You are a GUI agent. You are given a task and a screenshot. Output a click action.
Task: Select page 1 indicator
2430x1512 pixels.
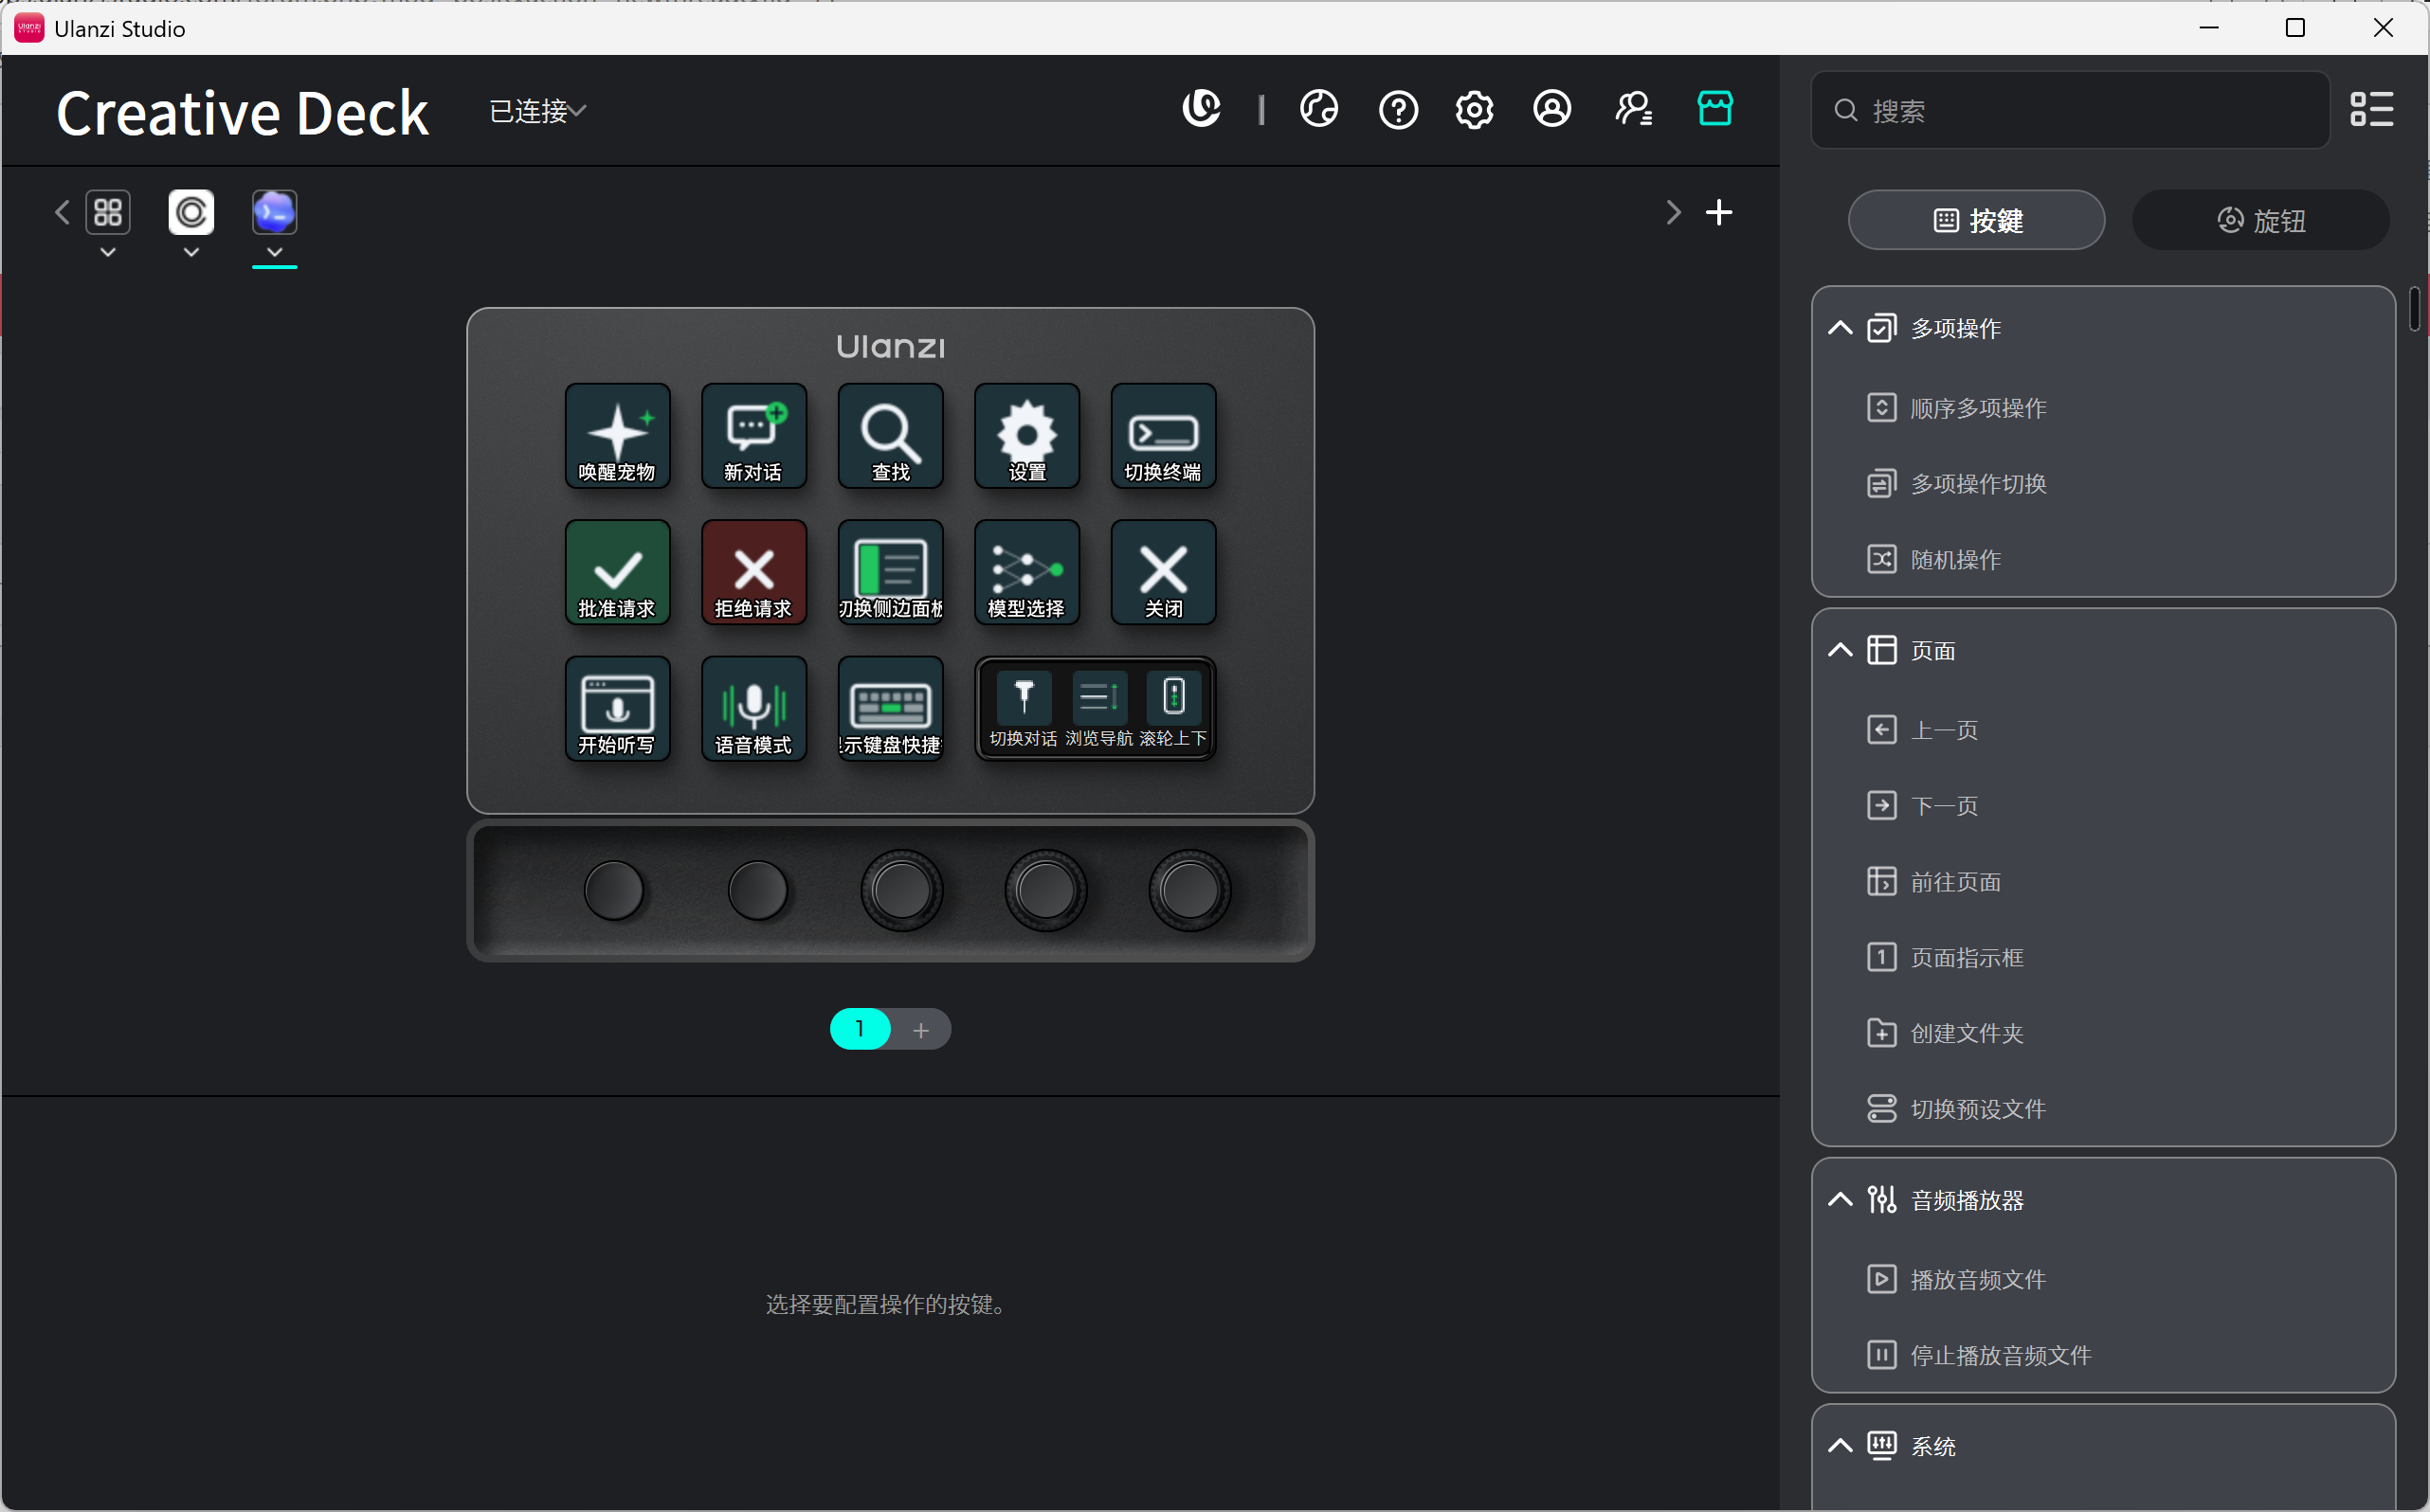click(860, 1029)
